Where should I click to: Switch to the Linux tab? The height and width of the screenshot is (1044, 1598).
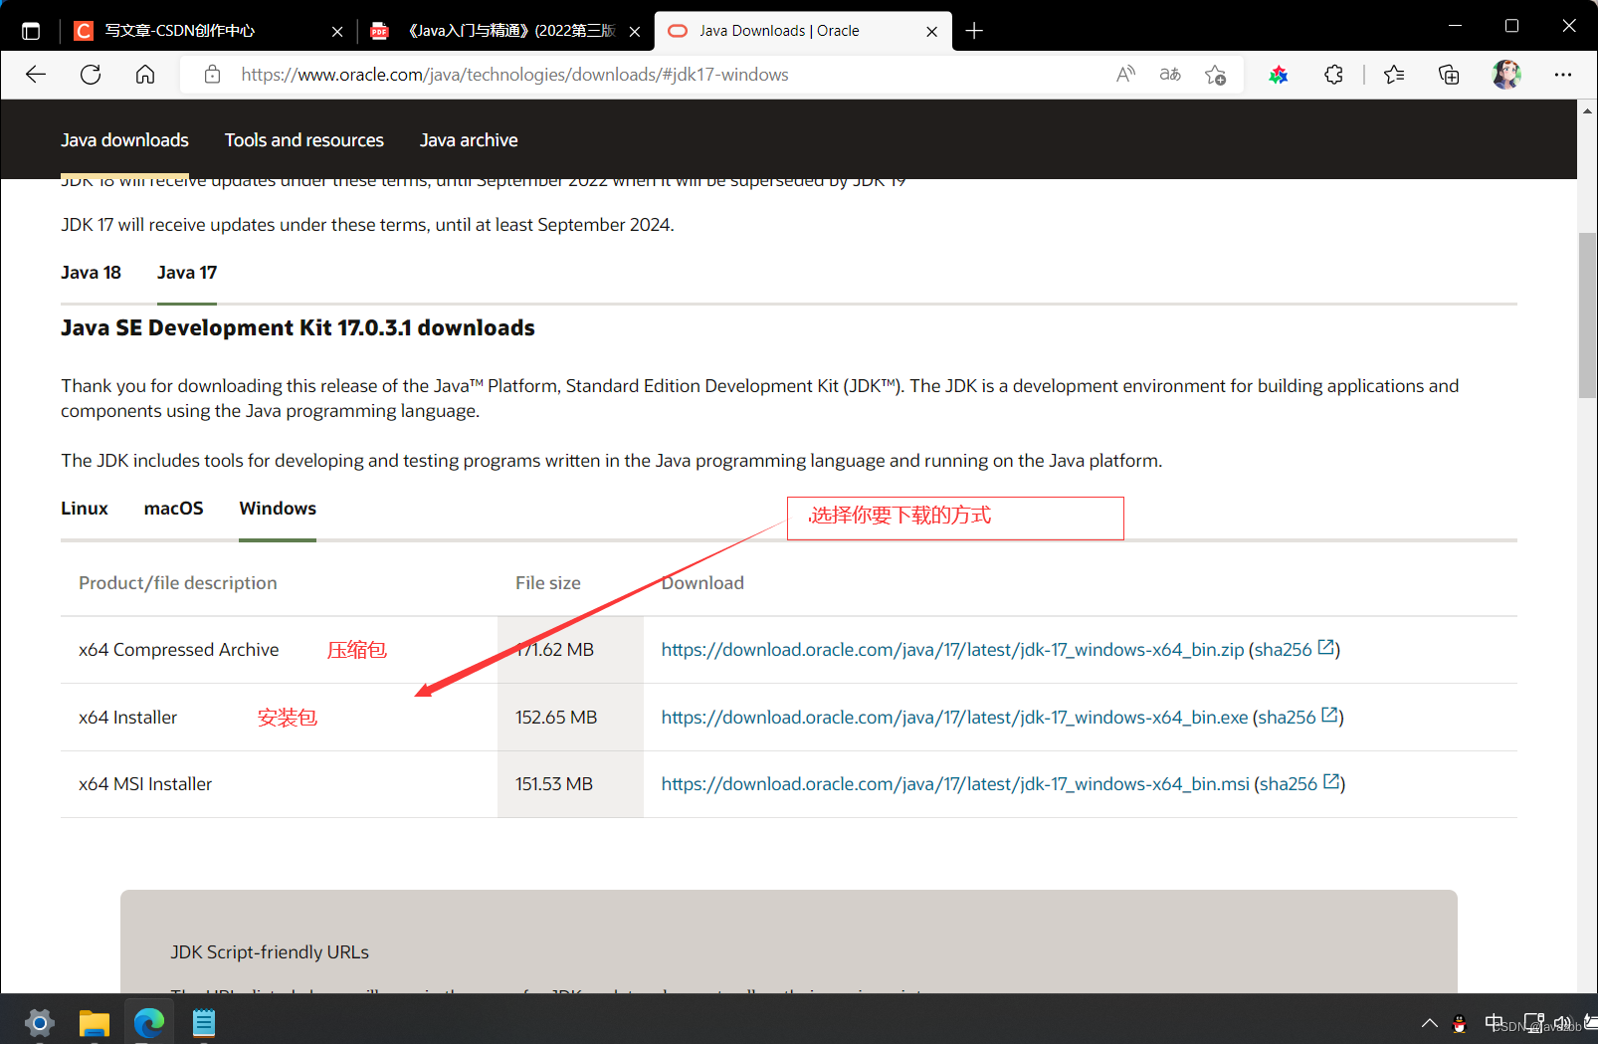85,509
